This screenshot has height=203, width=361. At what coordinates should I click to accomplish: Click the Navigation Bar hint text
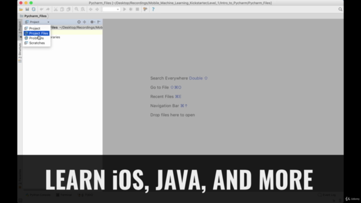click(169, 106)
